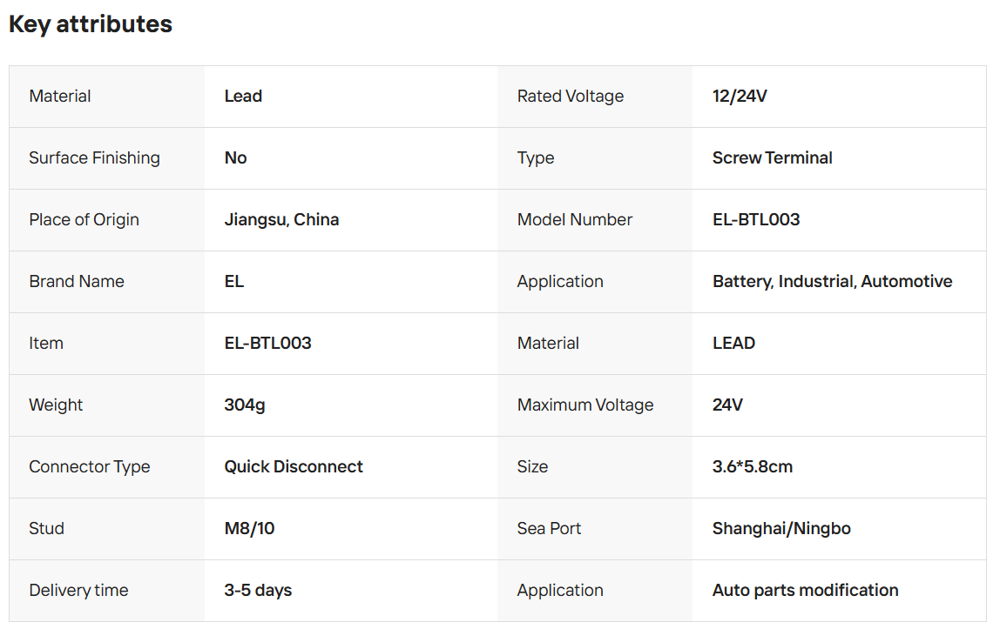Select the "Auto parts modification" value
The width and height of the screenshot is (1000, 629).
click(805, 591)
